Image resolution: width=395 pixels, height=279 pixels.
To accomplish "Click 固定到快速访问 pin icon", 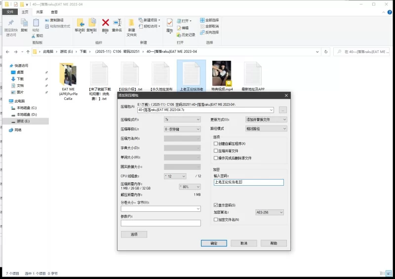I will point(11,23).
